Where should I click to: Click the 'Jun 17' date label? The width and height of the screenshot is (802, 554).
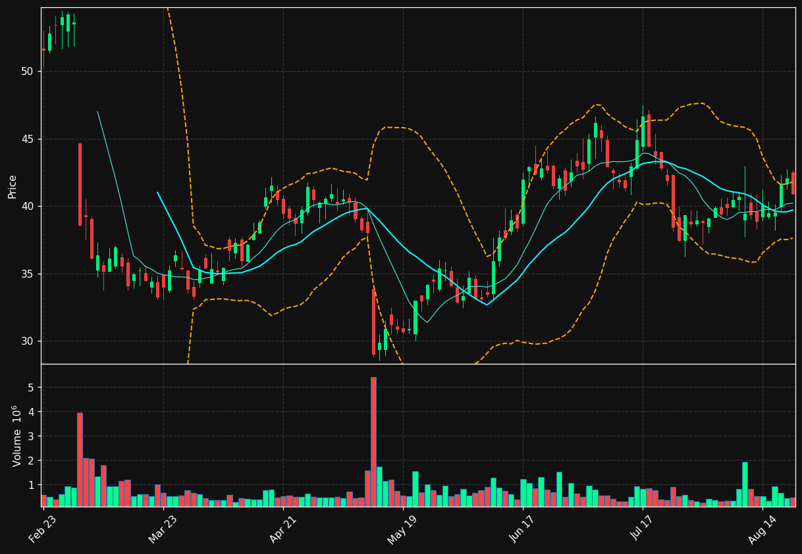(522, 530)
